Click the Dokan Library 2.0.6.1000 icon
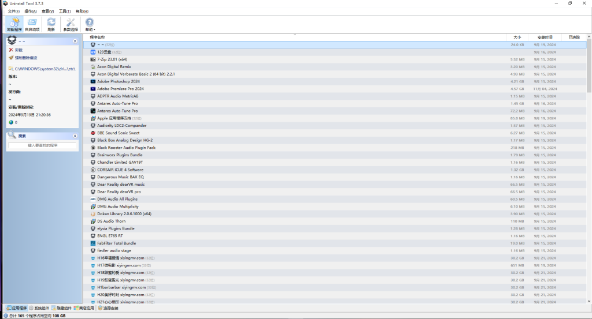 (x=93, y=214)
